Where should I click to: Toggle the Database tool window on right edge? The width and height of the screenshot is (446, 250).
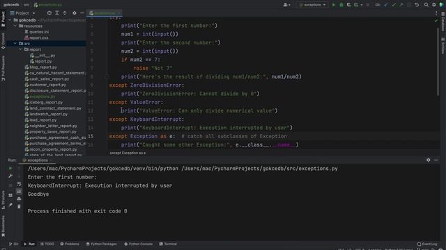(x=443, y=22)
